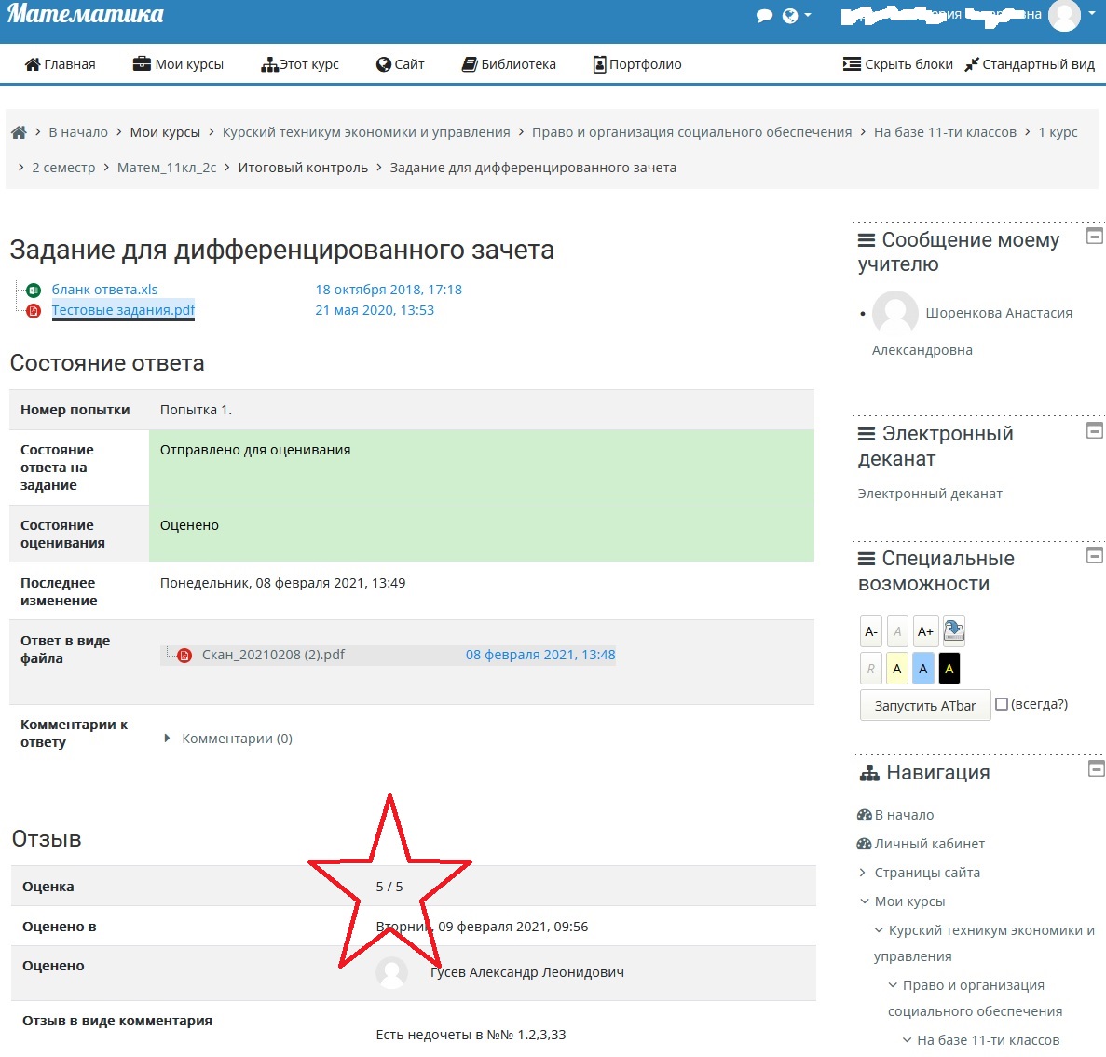Open В начало in the navigation tree
The height and width of the screenshot is (1057, 1106).
[904, 815]
